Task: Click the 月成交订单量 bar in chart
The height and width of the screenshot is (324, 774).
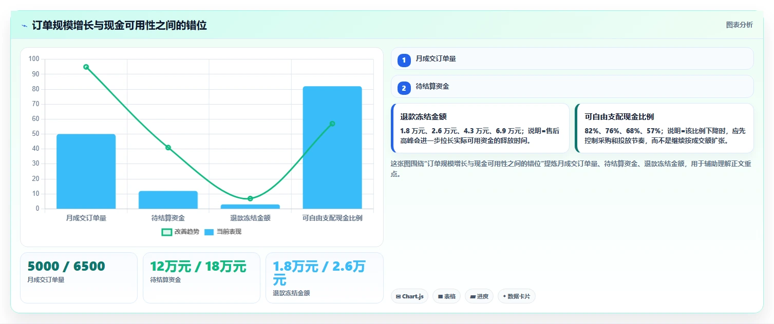Action: 86,171
